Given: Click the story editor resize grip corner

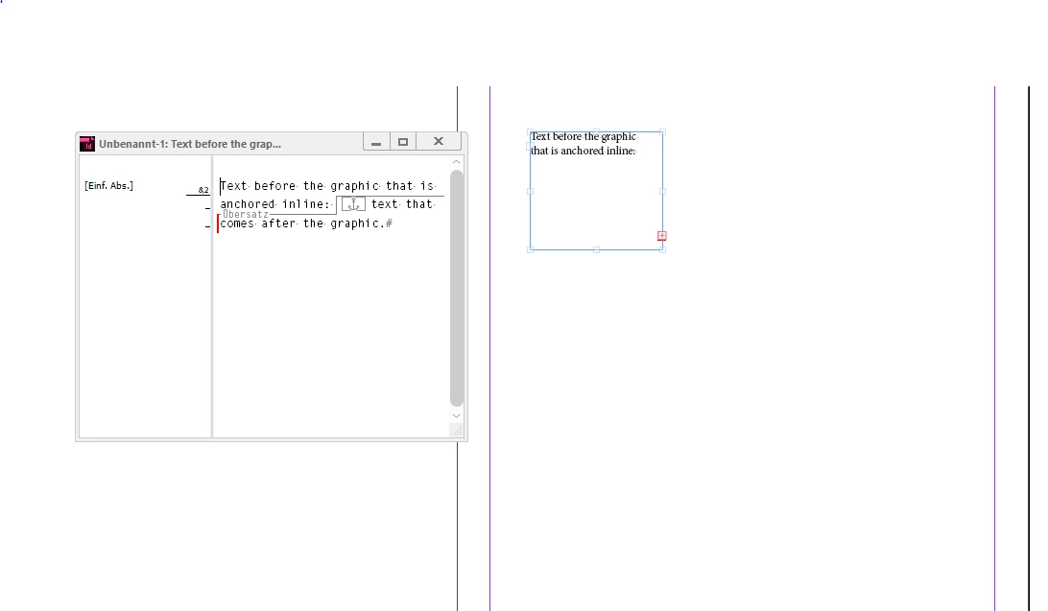Looking at the screenshot, I should [457, 431].
